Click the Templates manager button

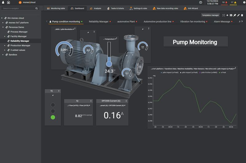[x=210, y=15]
